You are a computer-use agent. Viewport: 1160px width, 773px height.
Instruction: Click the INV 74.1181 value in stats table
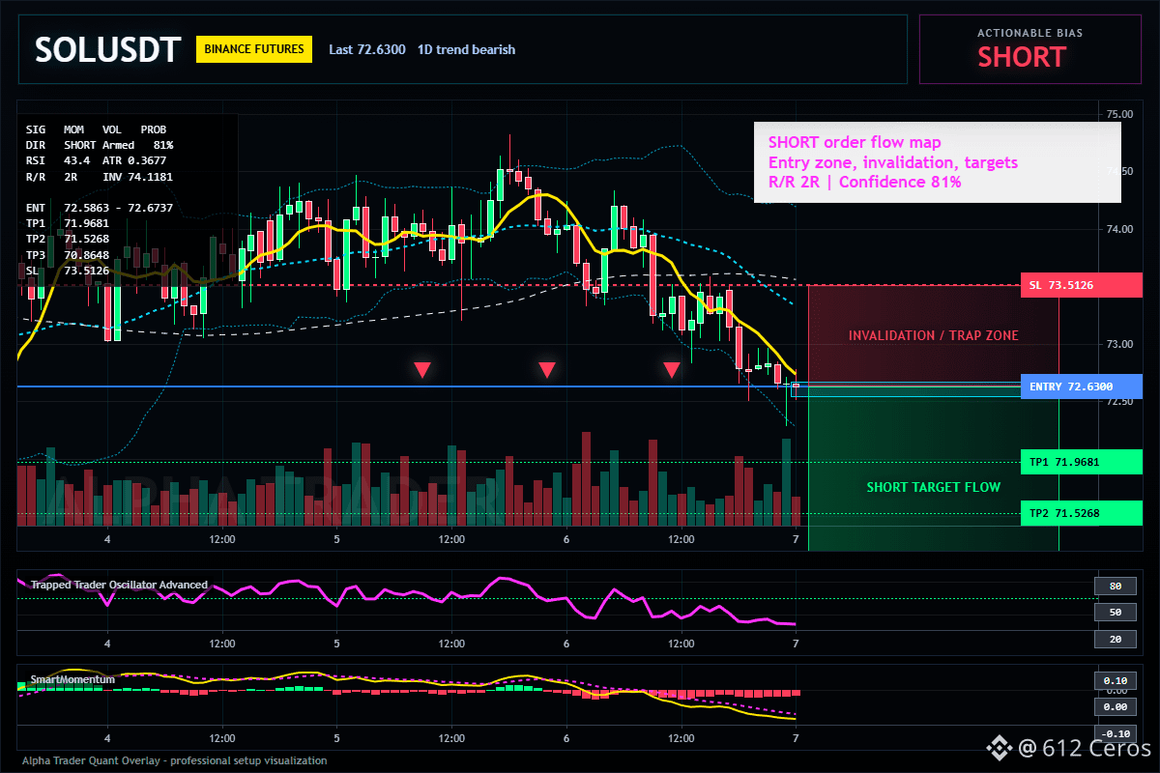click(x=137, y=177)
